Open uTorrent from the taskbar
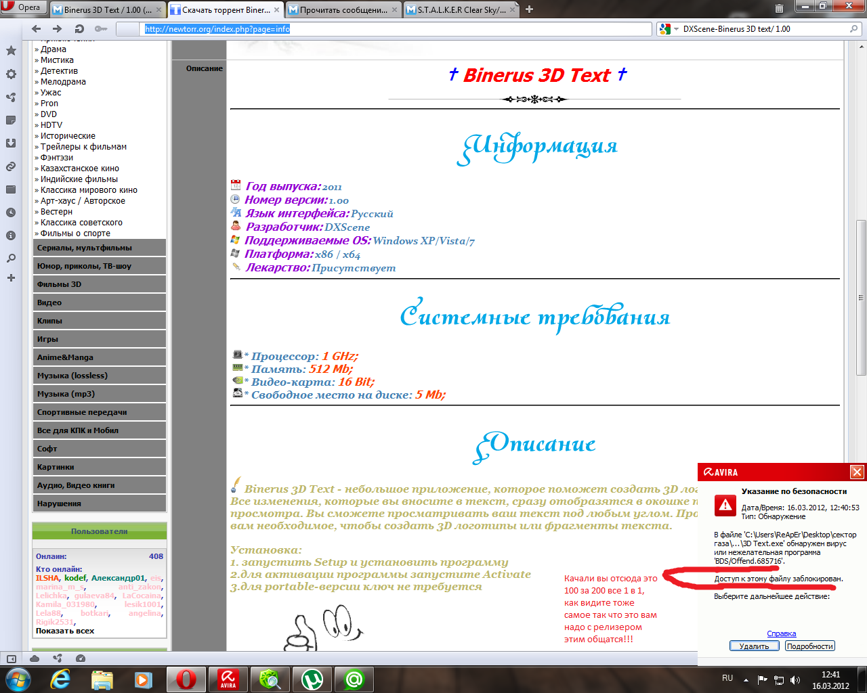This screenshot has height=693, width=867. coord(312,679)
